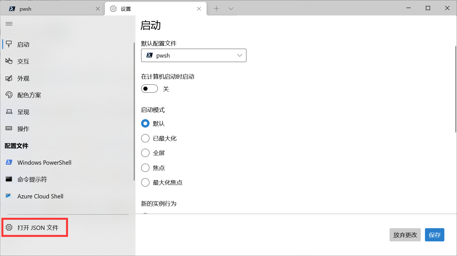Open a new tab with plus button

(216, 9)
